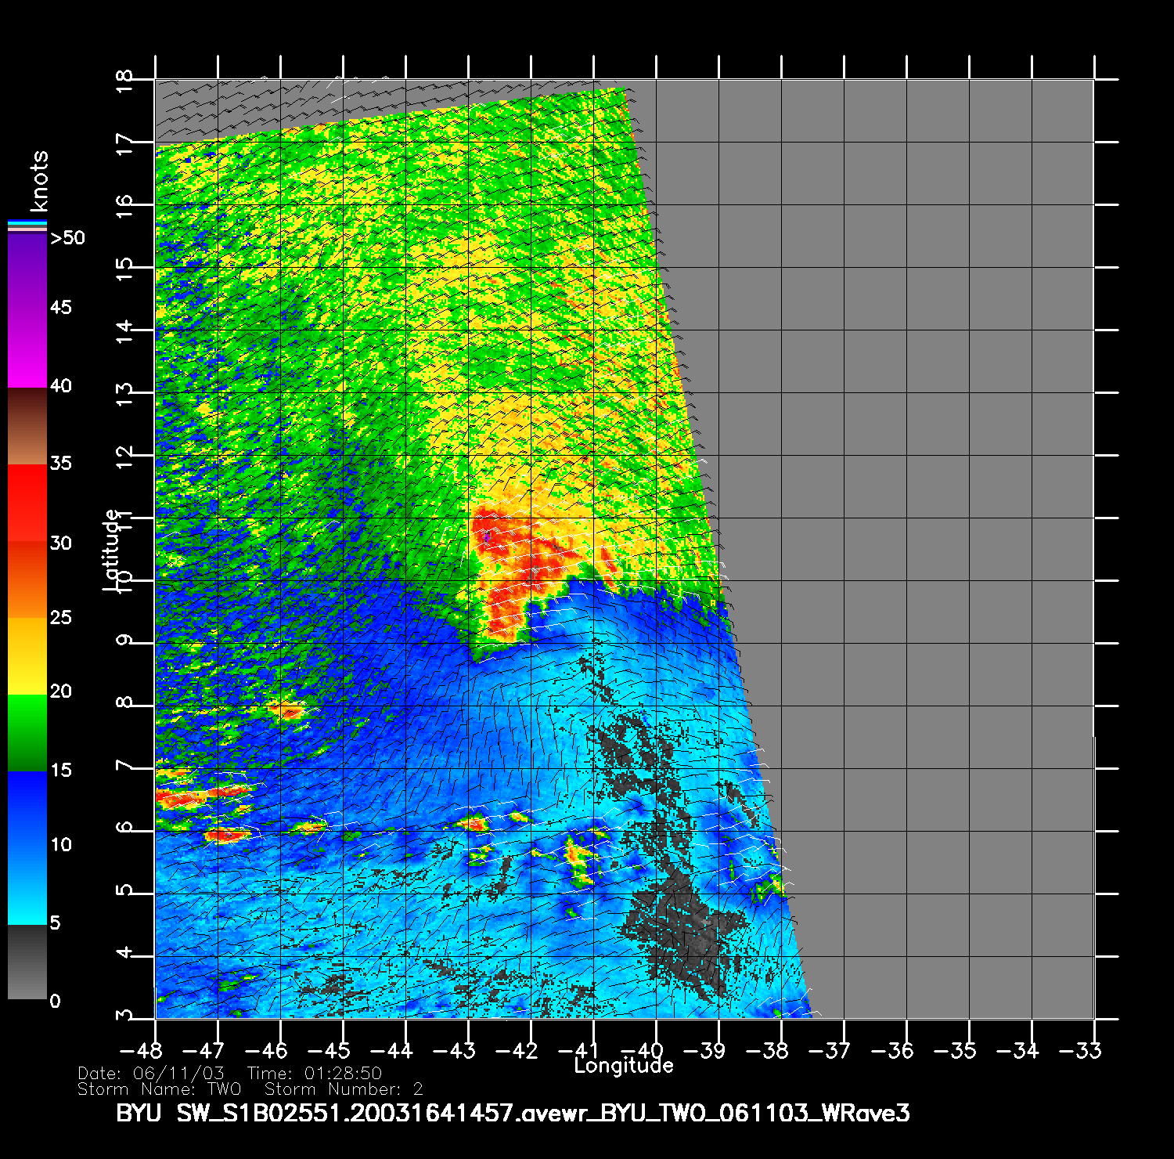Click the '>50' legend value
Screen dimensions: 1174x1159
67,237
